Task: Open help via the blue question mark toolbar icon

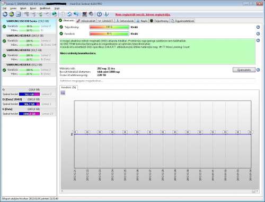Action: click(x=99, y=14)
